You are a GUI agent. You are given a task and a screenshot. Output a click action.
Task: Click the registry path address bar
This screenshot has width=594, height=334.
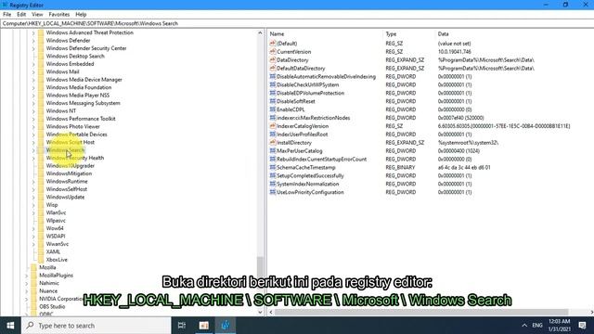click(x=297, y=23)
